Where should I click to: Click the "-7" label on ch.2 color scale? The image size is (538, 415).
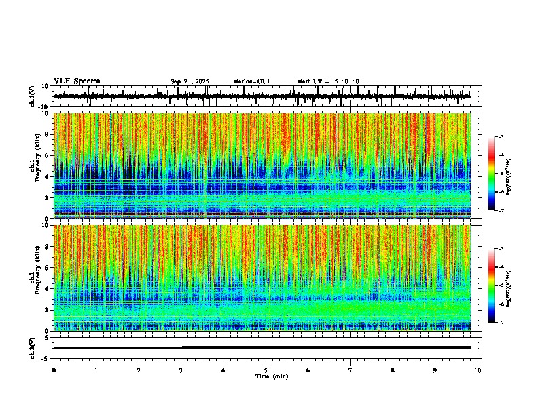501,323
